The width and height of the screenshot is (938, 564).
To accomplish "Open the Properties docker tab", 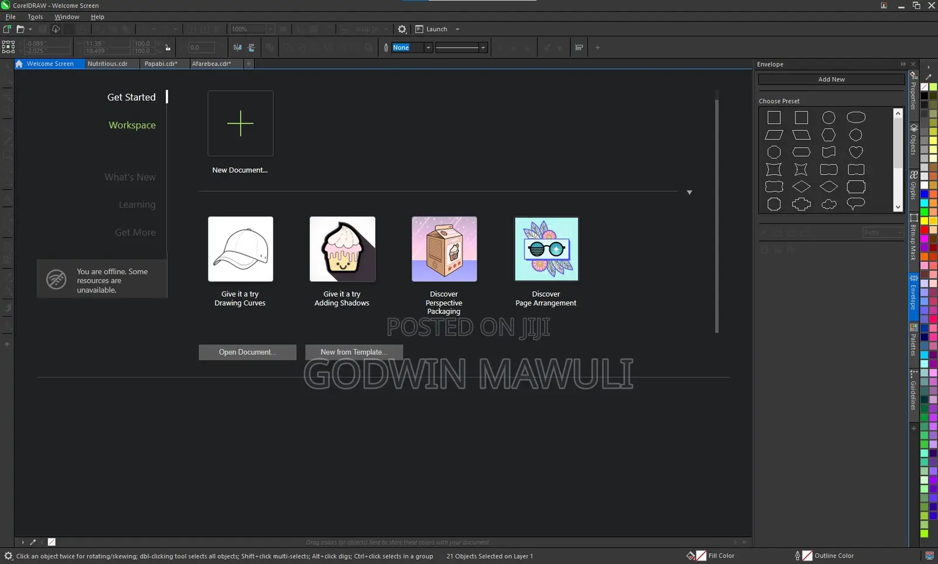I will (913, 90).
